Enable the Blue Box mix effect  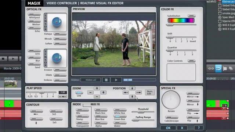101,117
